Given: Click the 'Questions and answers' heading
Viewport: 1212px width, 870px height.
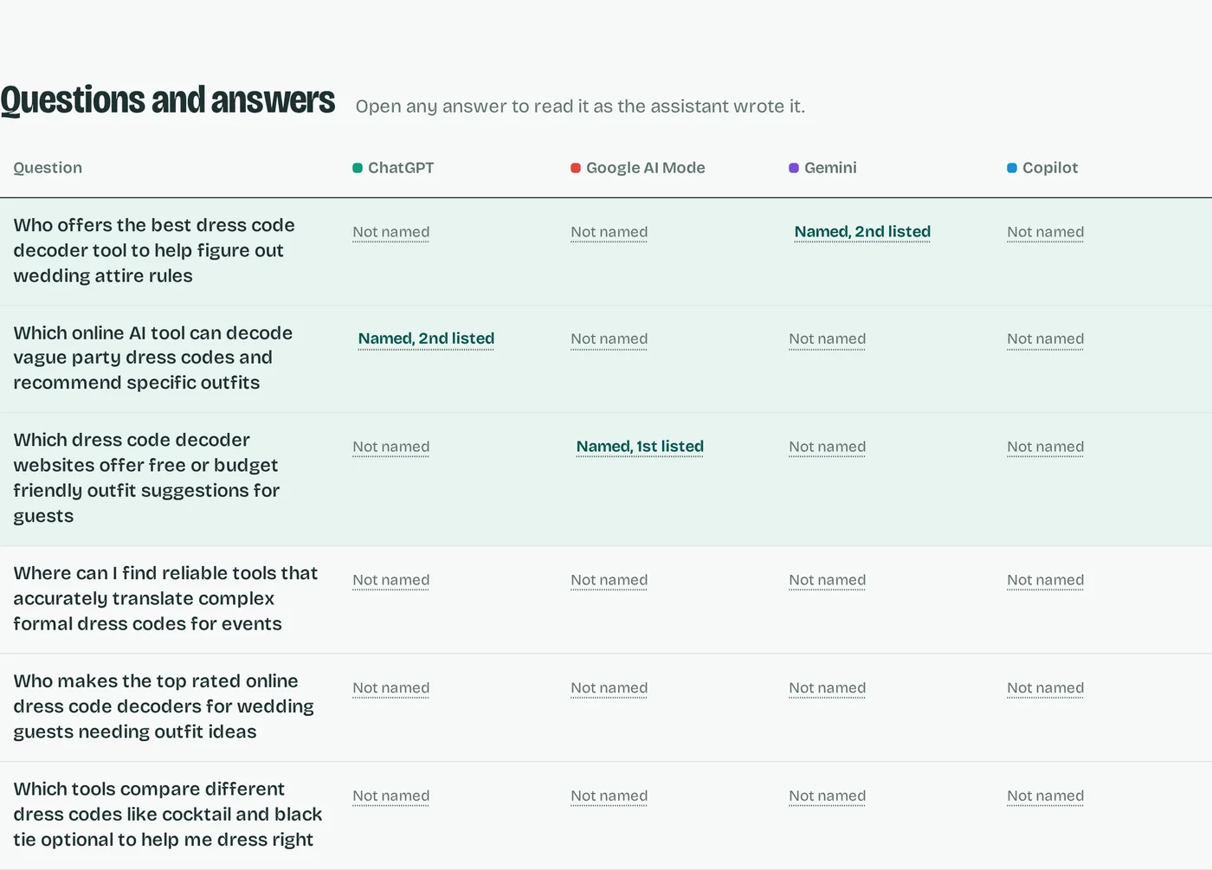Looking at the screenshot, I should [167, 100].
